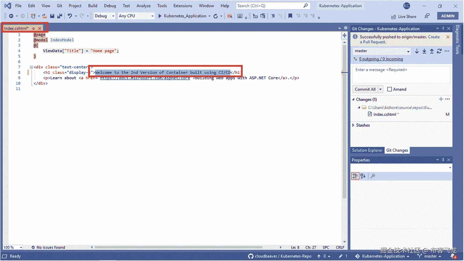
Task: Click the Refresh/restart icon in toolbar
Action: [215, 16]
